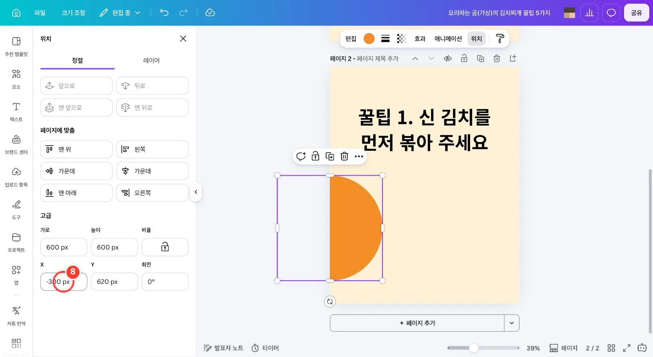This screenshot has width=653, height=357.
Task: Toggle the 비율 aspect ratio lock
Action: [x=165, y=247]
